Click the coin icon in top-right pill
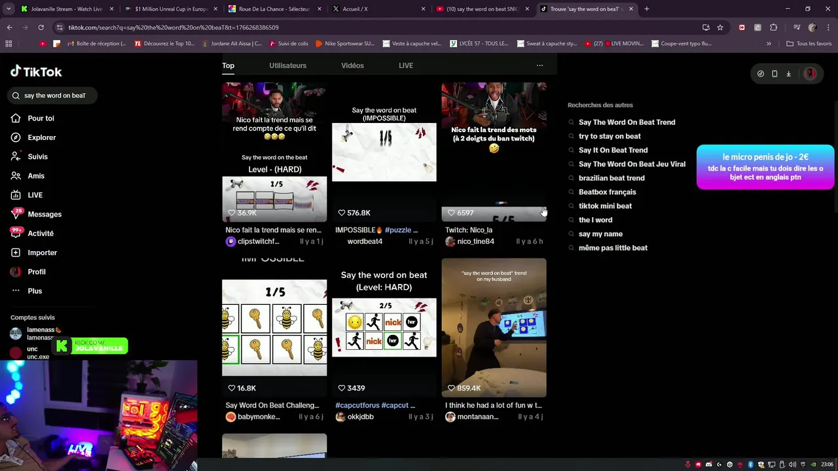Screen dimensions: 838x471 coord(760,74)
